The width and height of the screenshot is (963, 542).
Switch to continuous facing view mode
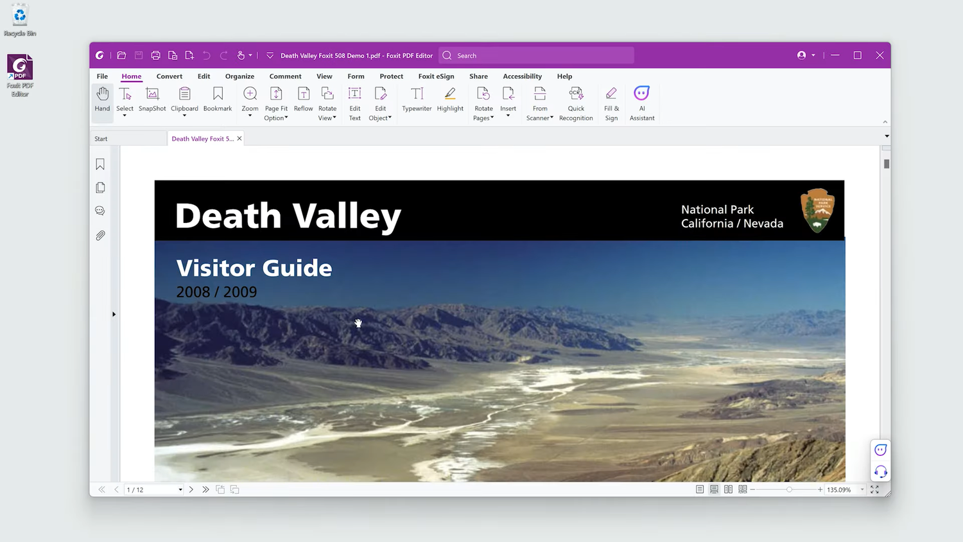tap(743, 489)
